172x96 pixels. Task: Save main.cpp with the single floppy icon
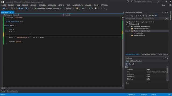click(x=19, y=8)
